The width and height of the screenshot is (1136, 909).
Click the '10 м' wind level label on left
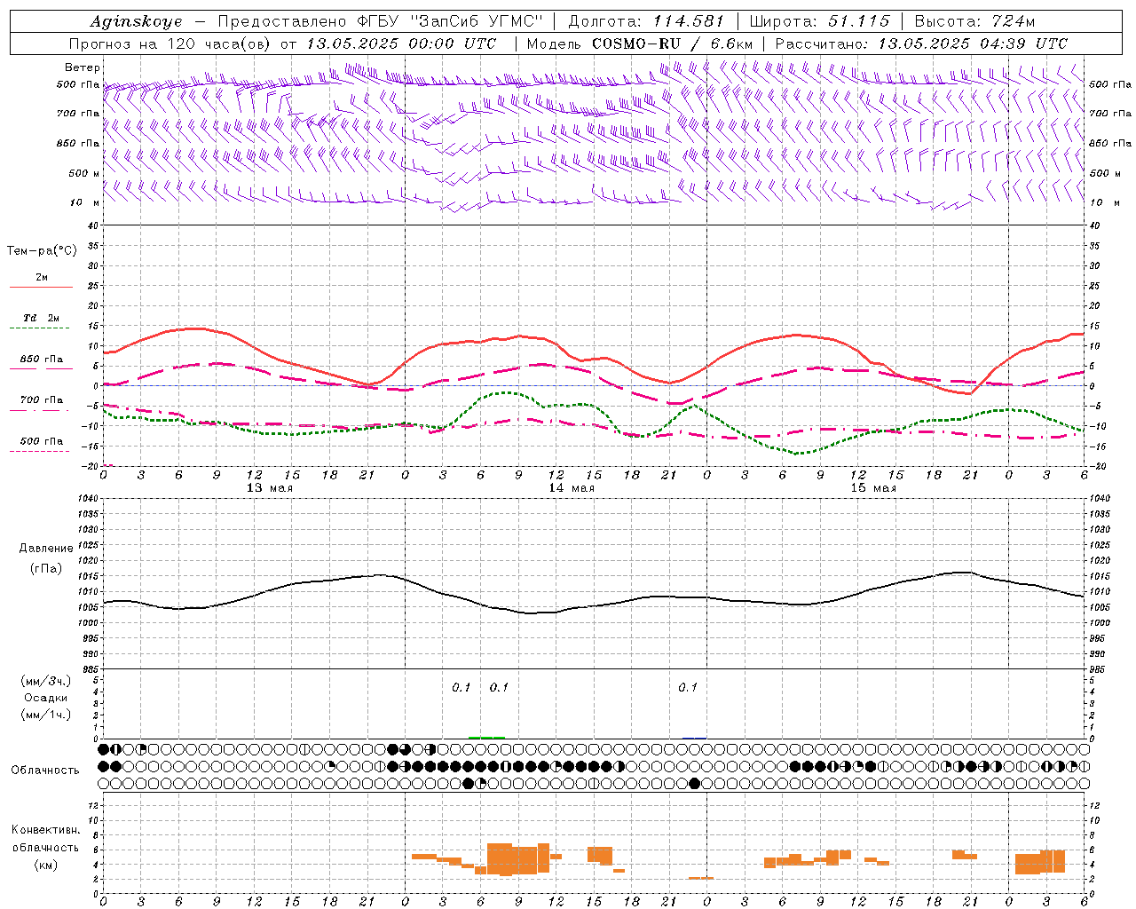coord(85,202)
